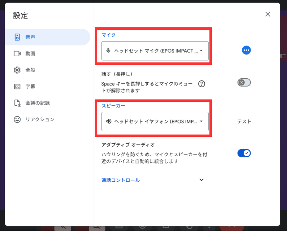Viewport: 287px width, 231px height.
Task: Click the camera icon beside 動画
Action: tap(17, 53)
